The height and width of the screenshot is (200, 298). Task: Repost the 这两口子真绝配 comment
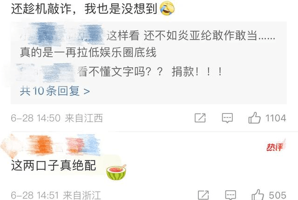click(203, 195)
